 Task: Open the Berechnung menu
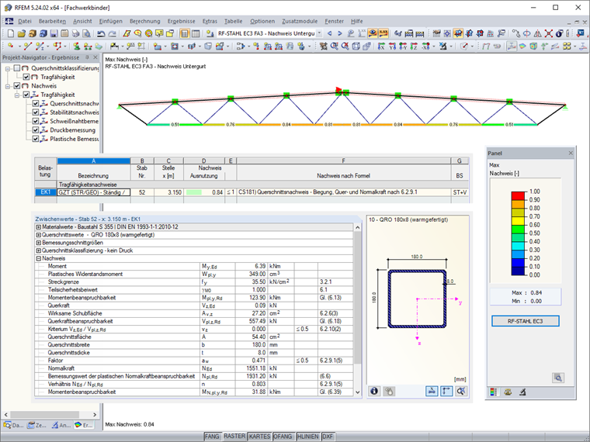[145, 22]
